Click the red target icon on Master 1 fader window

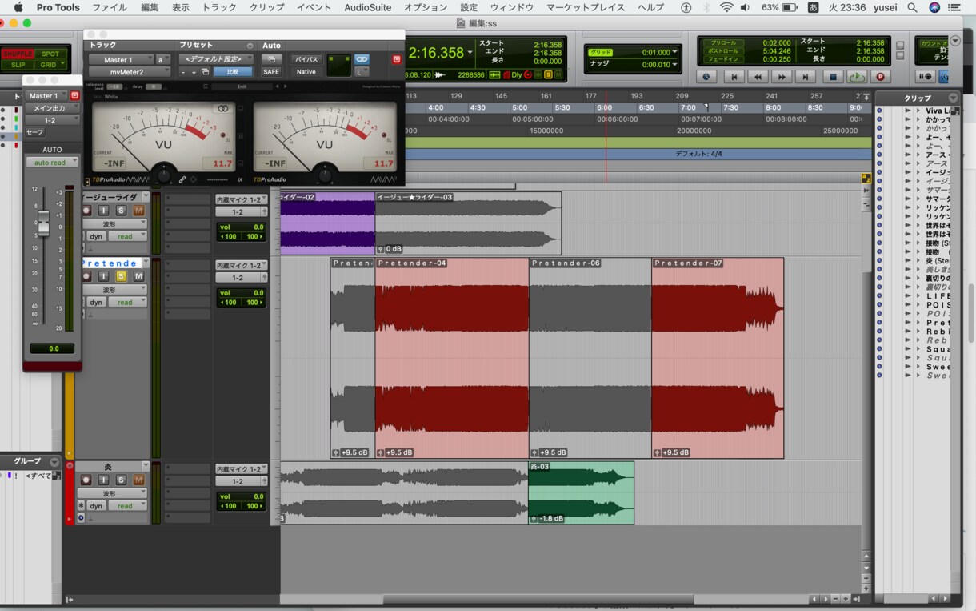click(75, 95)
